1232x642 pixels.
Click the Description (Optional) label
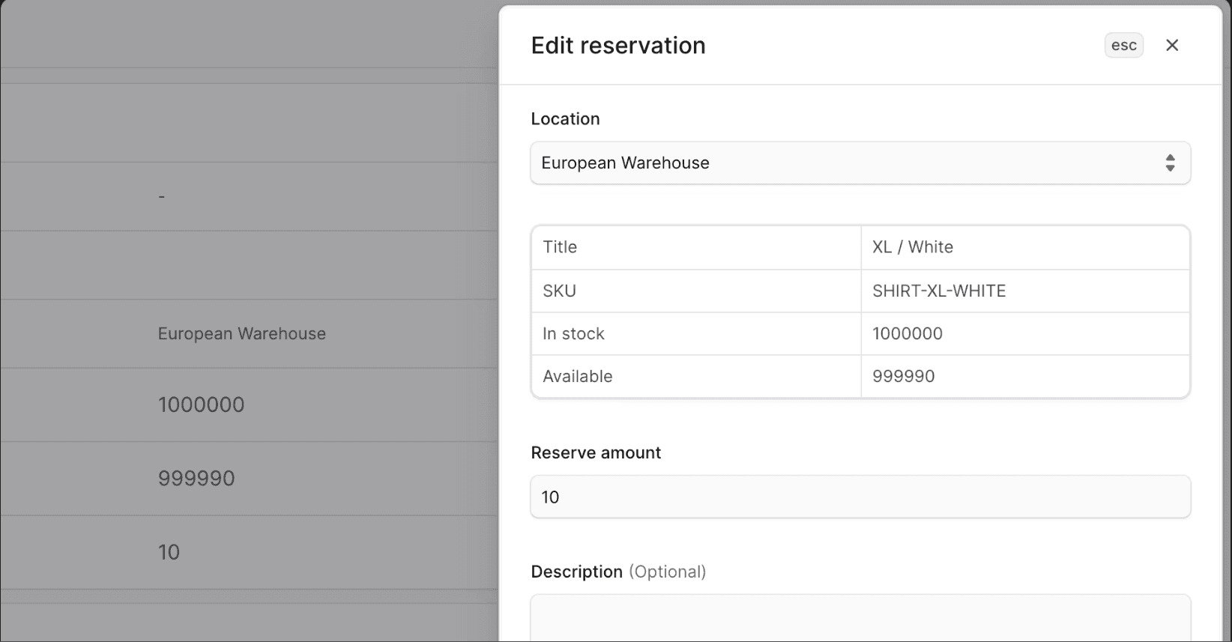coord(618,572)
